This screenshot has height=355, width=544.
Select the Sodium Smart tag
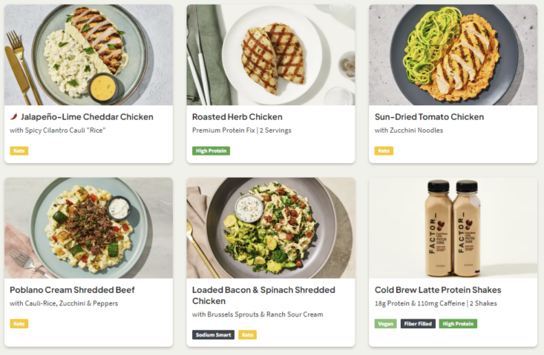pyautogui.click(x=214, y=335)
